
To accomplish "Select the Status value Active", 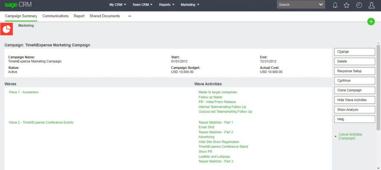I will 13,72.
